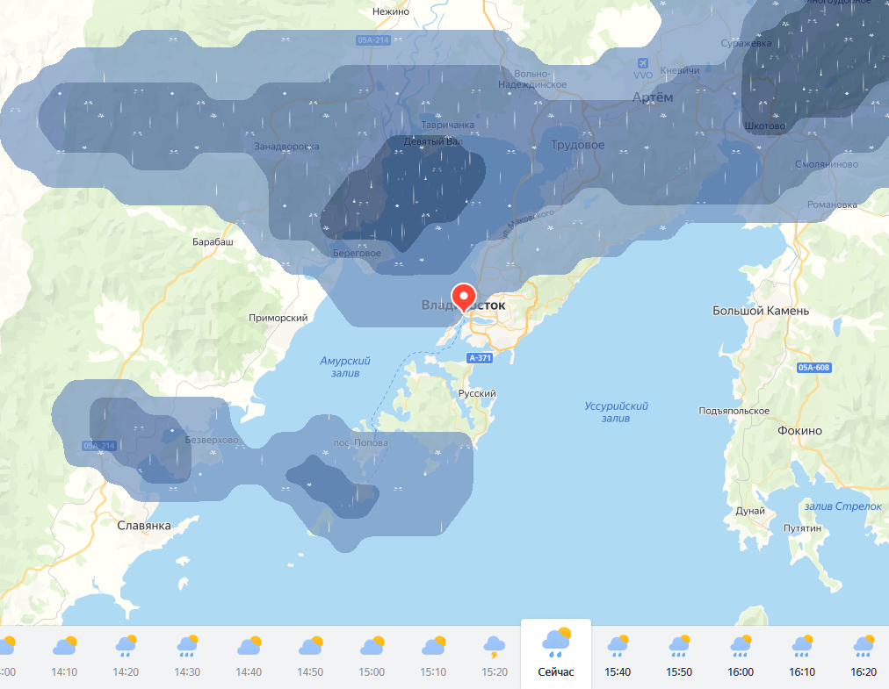Click the Фокино town label on map
Viewport: 889px width, 689px height.
(799, 431)
